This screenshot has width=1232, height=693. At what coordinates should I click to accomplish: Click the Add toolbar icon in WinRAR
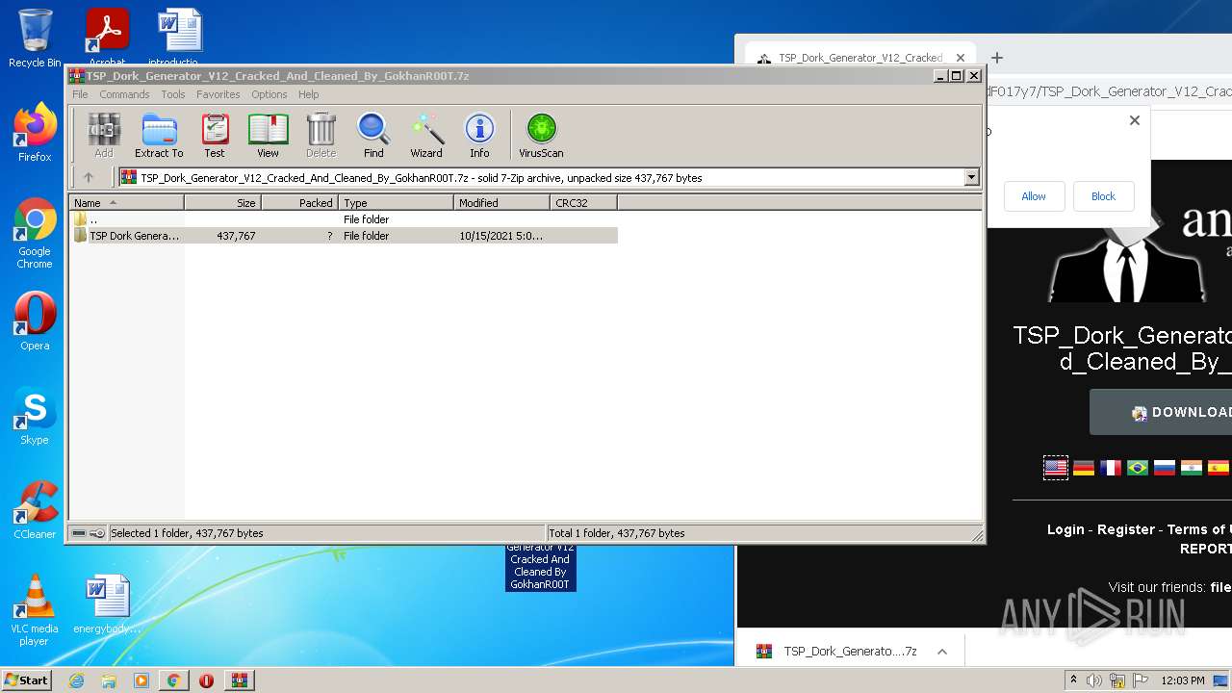tap(104, 135)
